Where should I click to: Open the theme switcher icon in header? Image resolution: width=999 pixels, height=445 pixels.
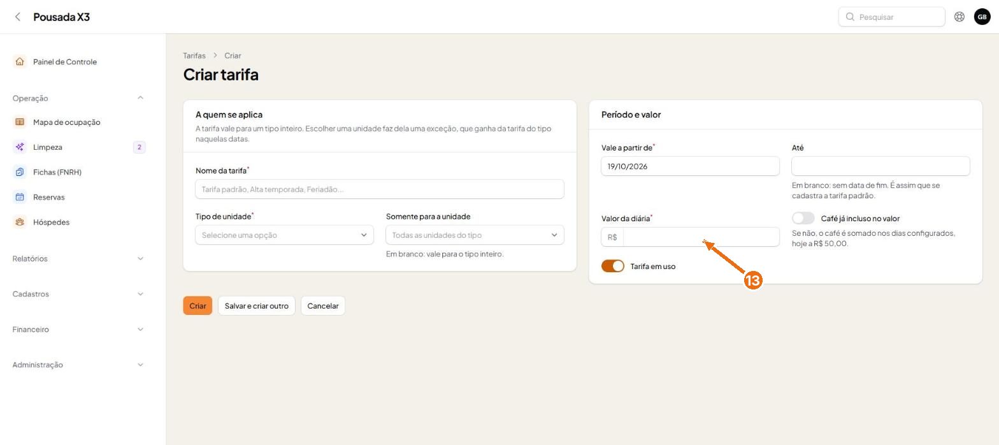click(959, 17)
